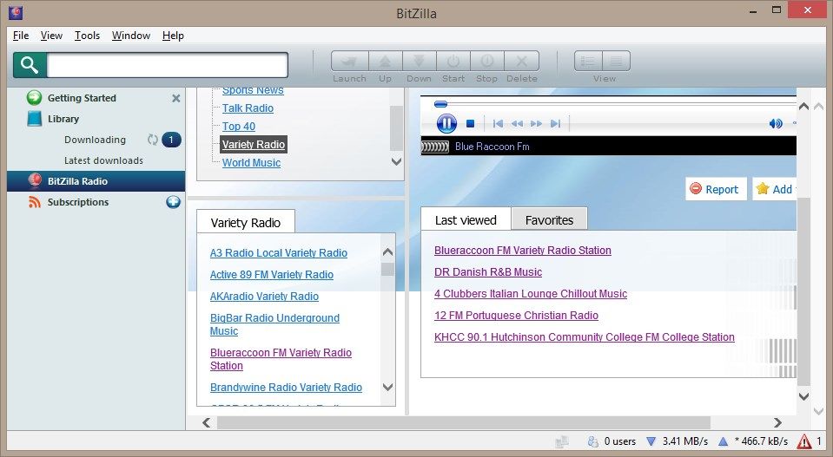
Task: Open BigBar Radio Underground Music
Action: point(274,324)
